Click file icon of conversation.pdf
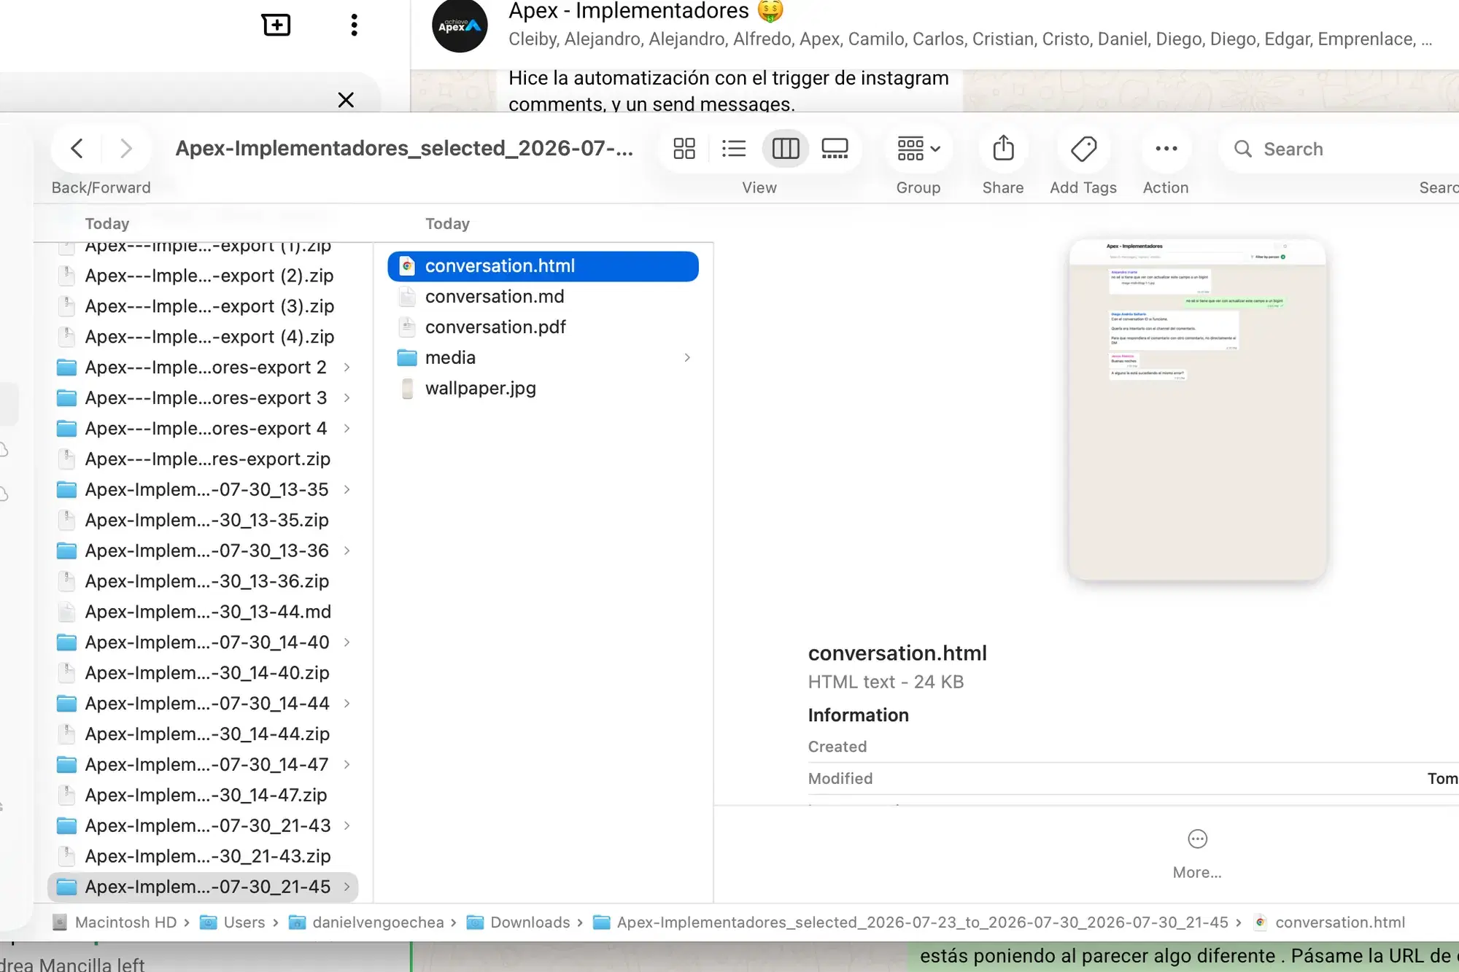Image resolution: width=1459 pixels, height=972 pixels. tap(408, 327)
